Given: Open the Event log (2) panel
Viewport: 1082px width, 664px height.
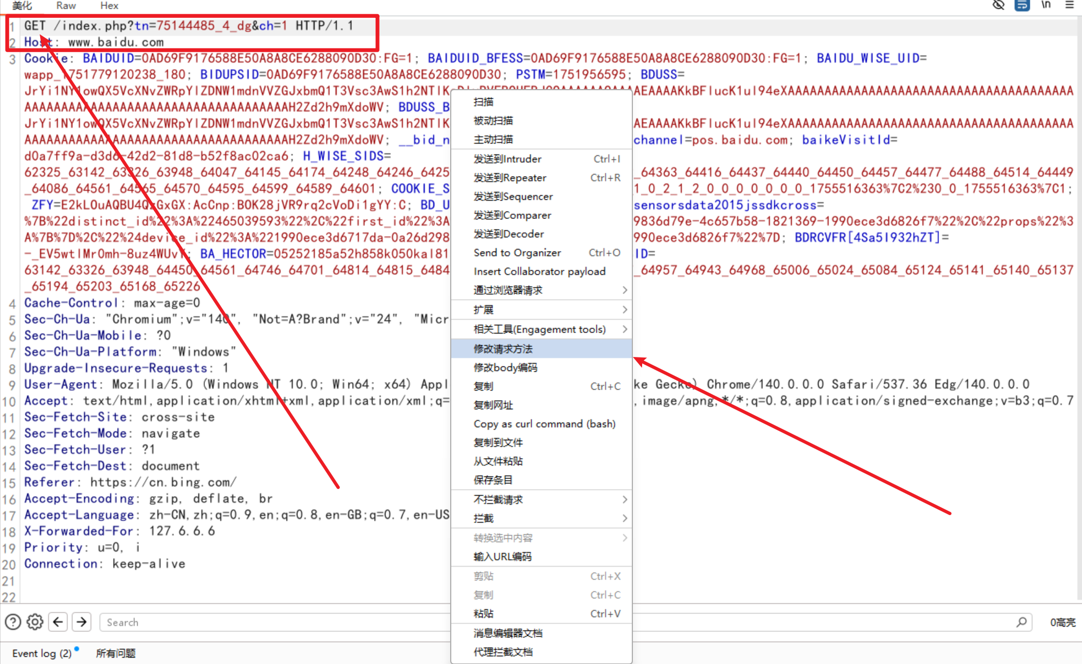Looking at the screenshot, I should 41,653.
